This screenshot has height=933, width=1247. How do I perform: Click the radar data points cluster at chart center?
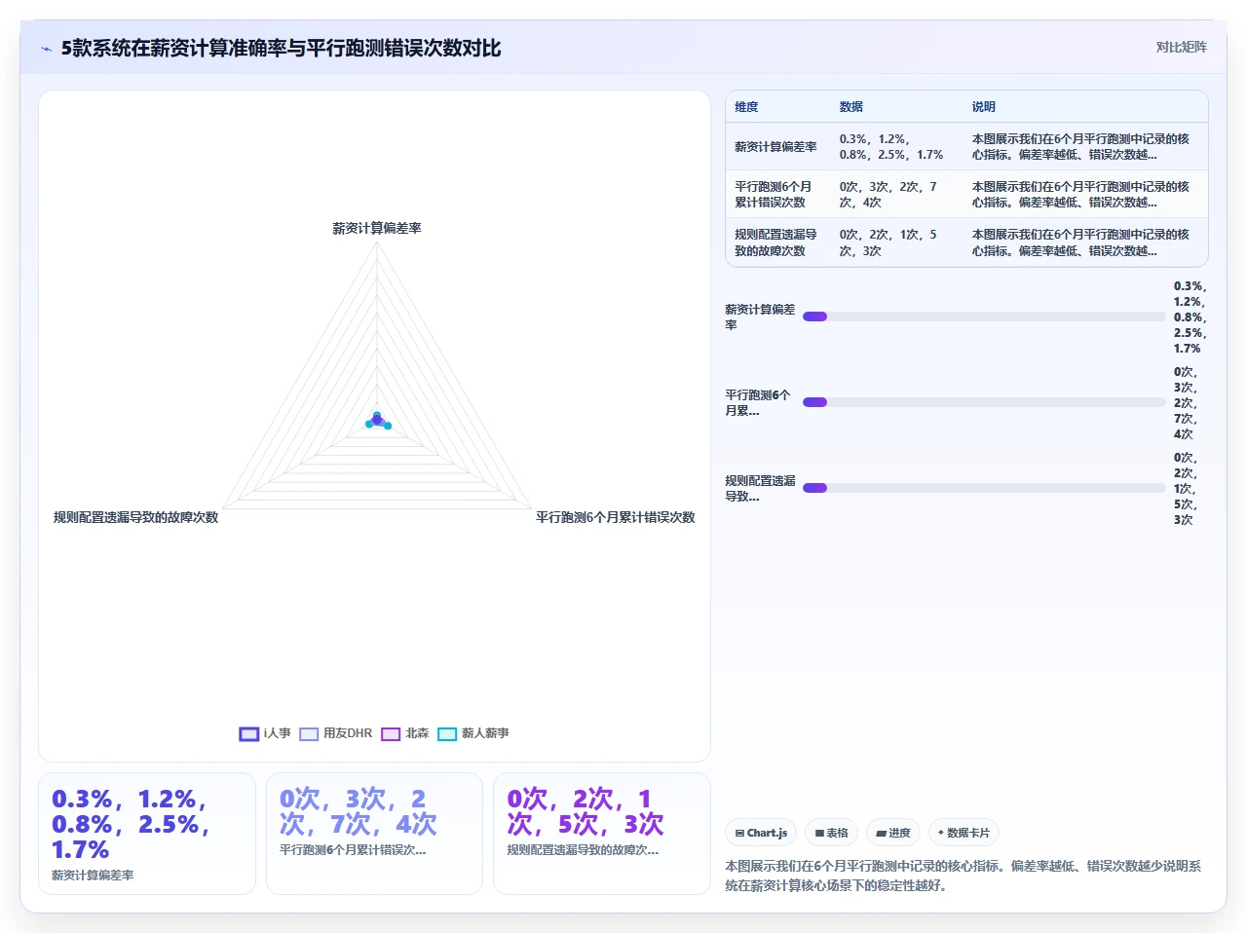pos(378,421)
